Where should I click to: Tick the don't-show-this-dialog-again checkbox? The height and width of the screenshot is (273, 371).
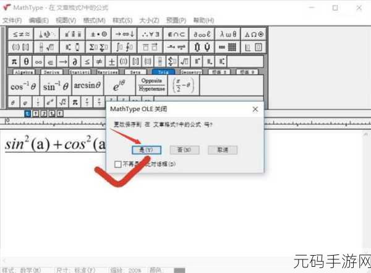pyautogui.click(x=118, y=164)
